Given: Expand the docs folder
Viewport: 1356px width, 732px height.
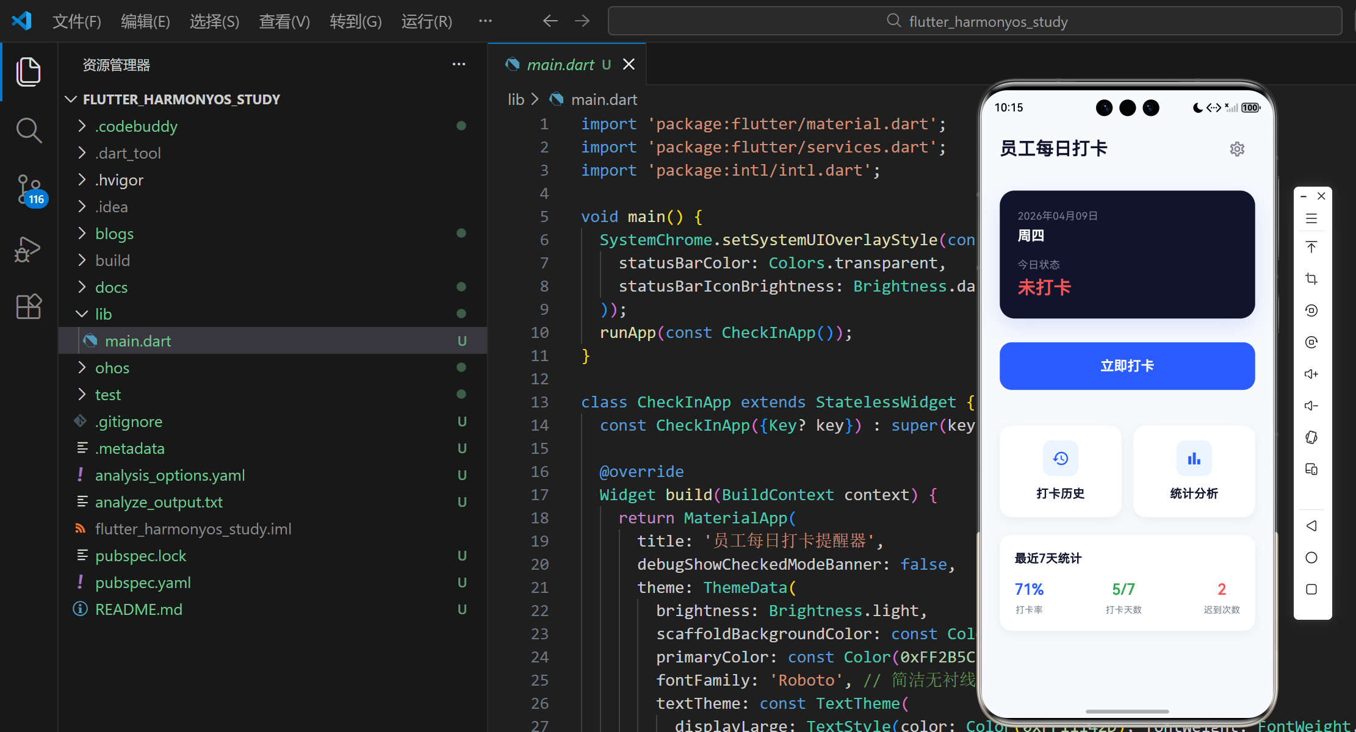Looking at the screenshot, I should coord(82,287).
